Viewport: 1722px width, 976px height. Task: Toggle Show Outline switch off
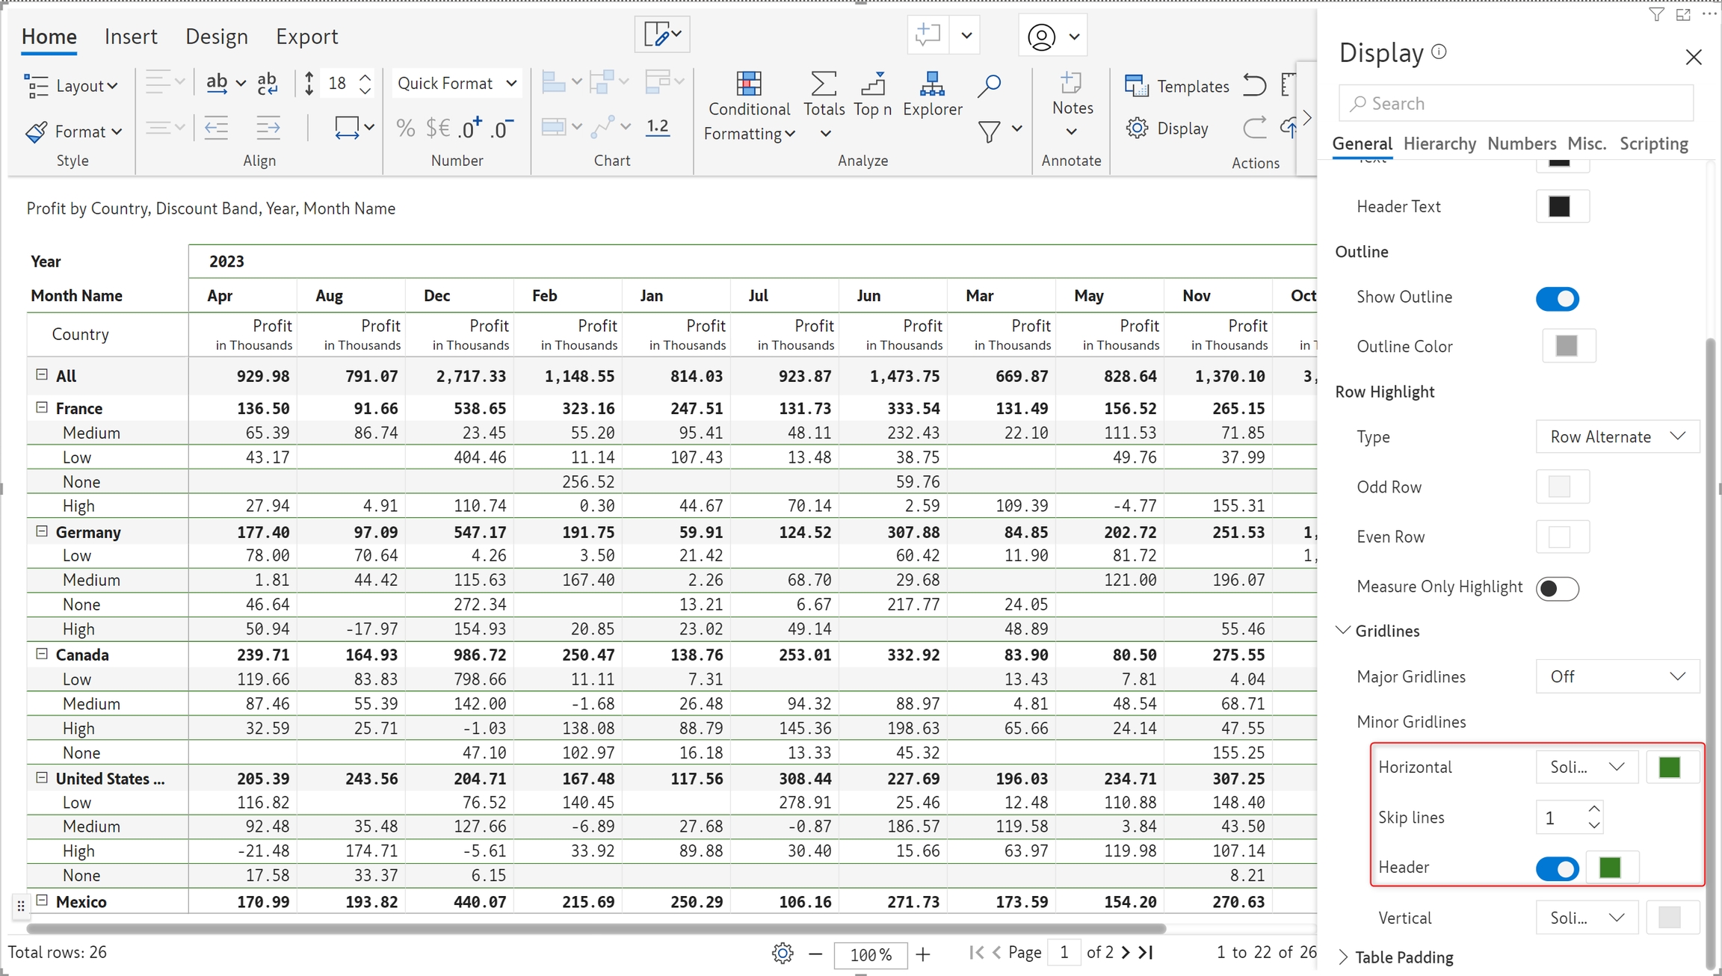click(x=1558, y=298)
